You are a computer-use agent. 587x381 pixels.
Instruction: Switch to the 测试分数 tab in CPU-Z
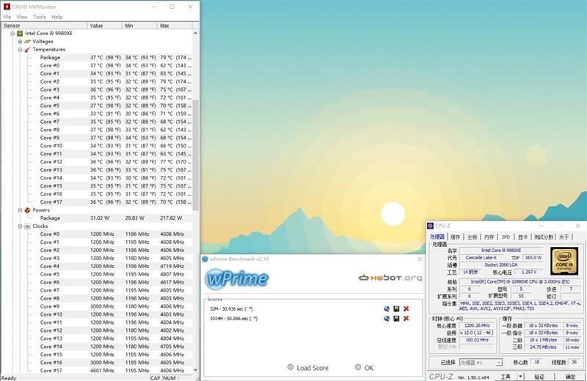tap(543, 237)
